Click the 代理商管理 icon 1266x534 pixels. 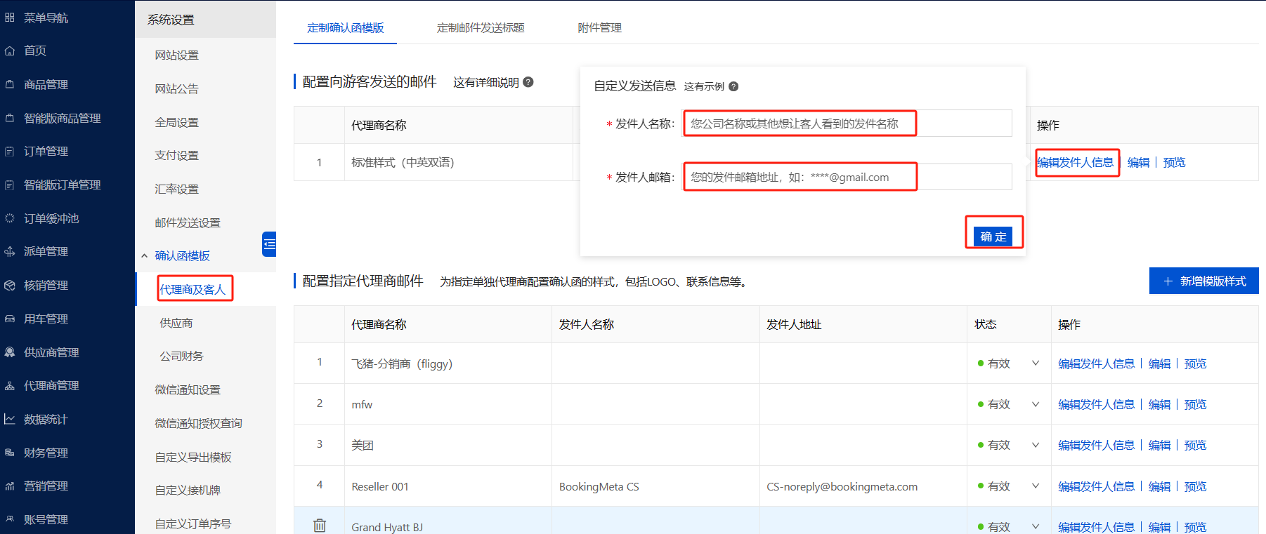tap(10, 385)
